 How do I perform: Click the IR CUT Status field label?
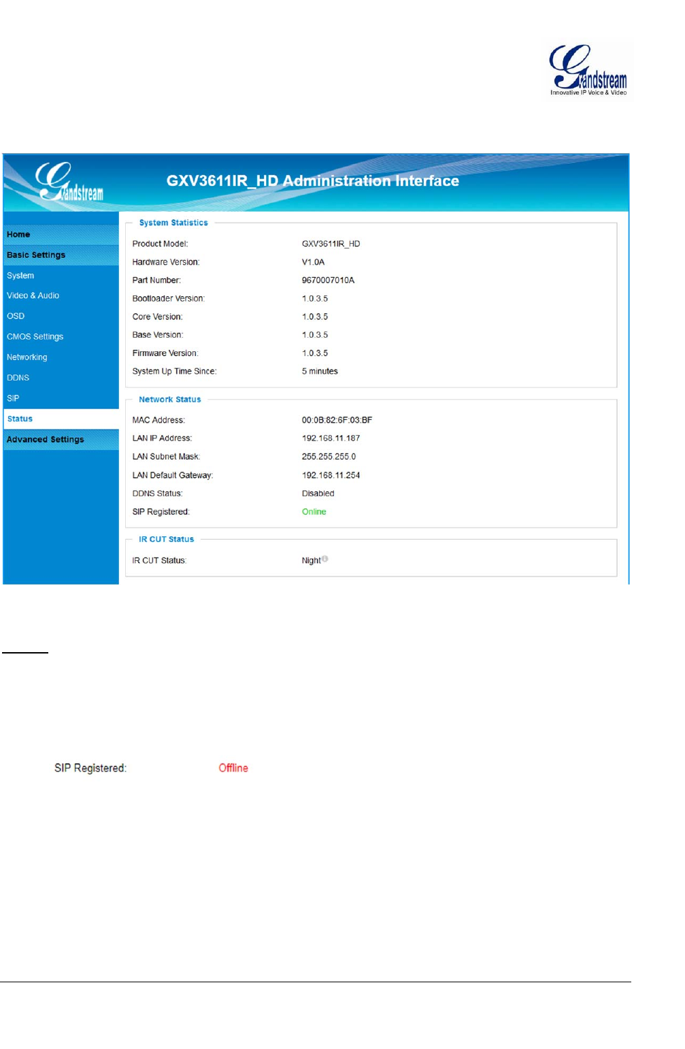159,561
